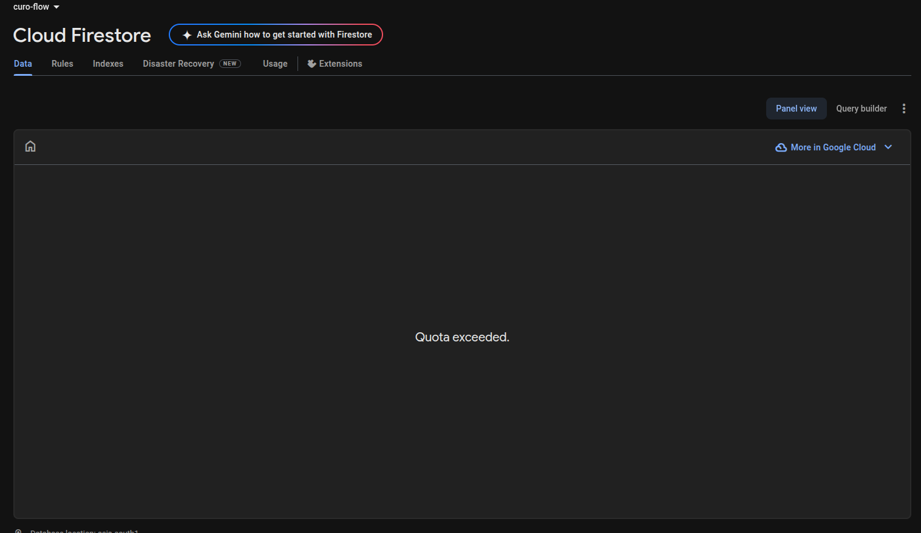The width and height of the screenshot is (921, 533).
Task: Click the Cloud Firestore heading
Action: (82, 35)
